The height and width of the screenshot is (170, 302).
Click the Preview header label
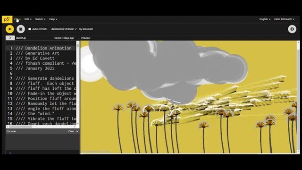pos(86,38)
